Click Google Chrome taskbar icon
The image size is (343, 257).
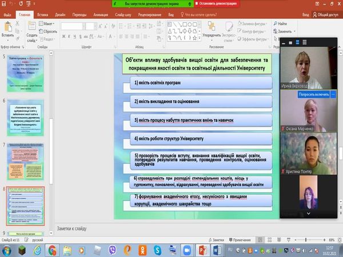pyautogui.click(x=52, y=250)
